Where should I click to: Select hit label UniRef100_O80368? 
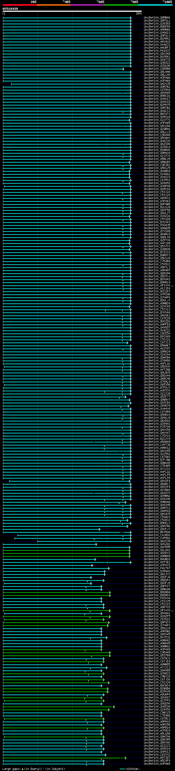157,54
